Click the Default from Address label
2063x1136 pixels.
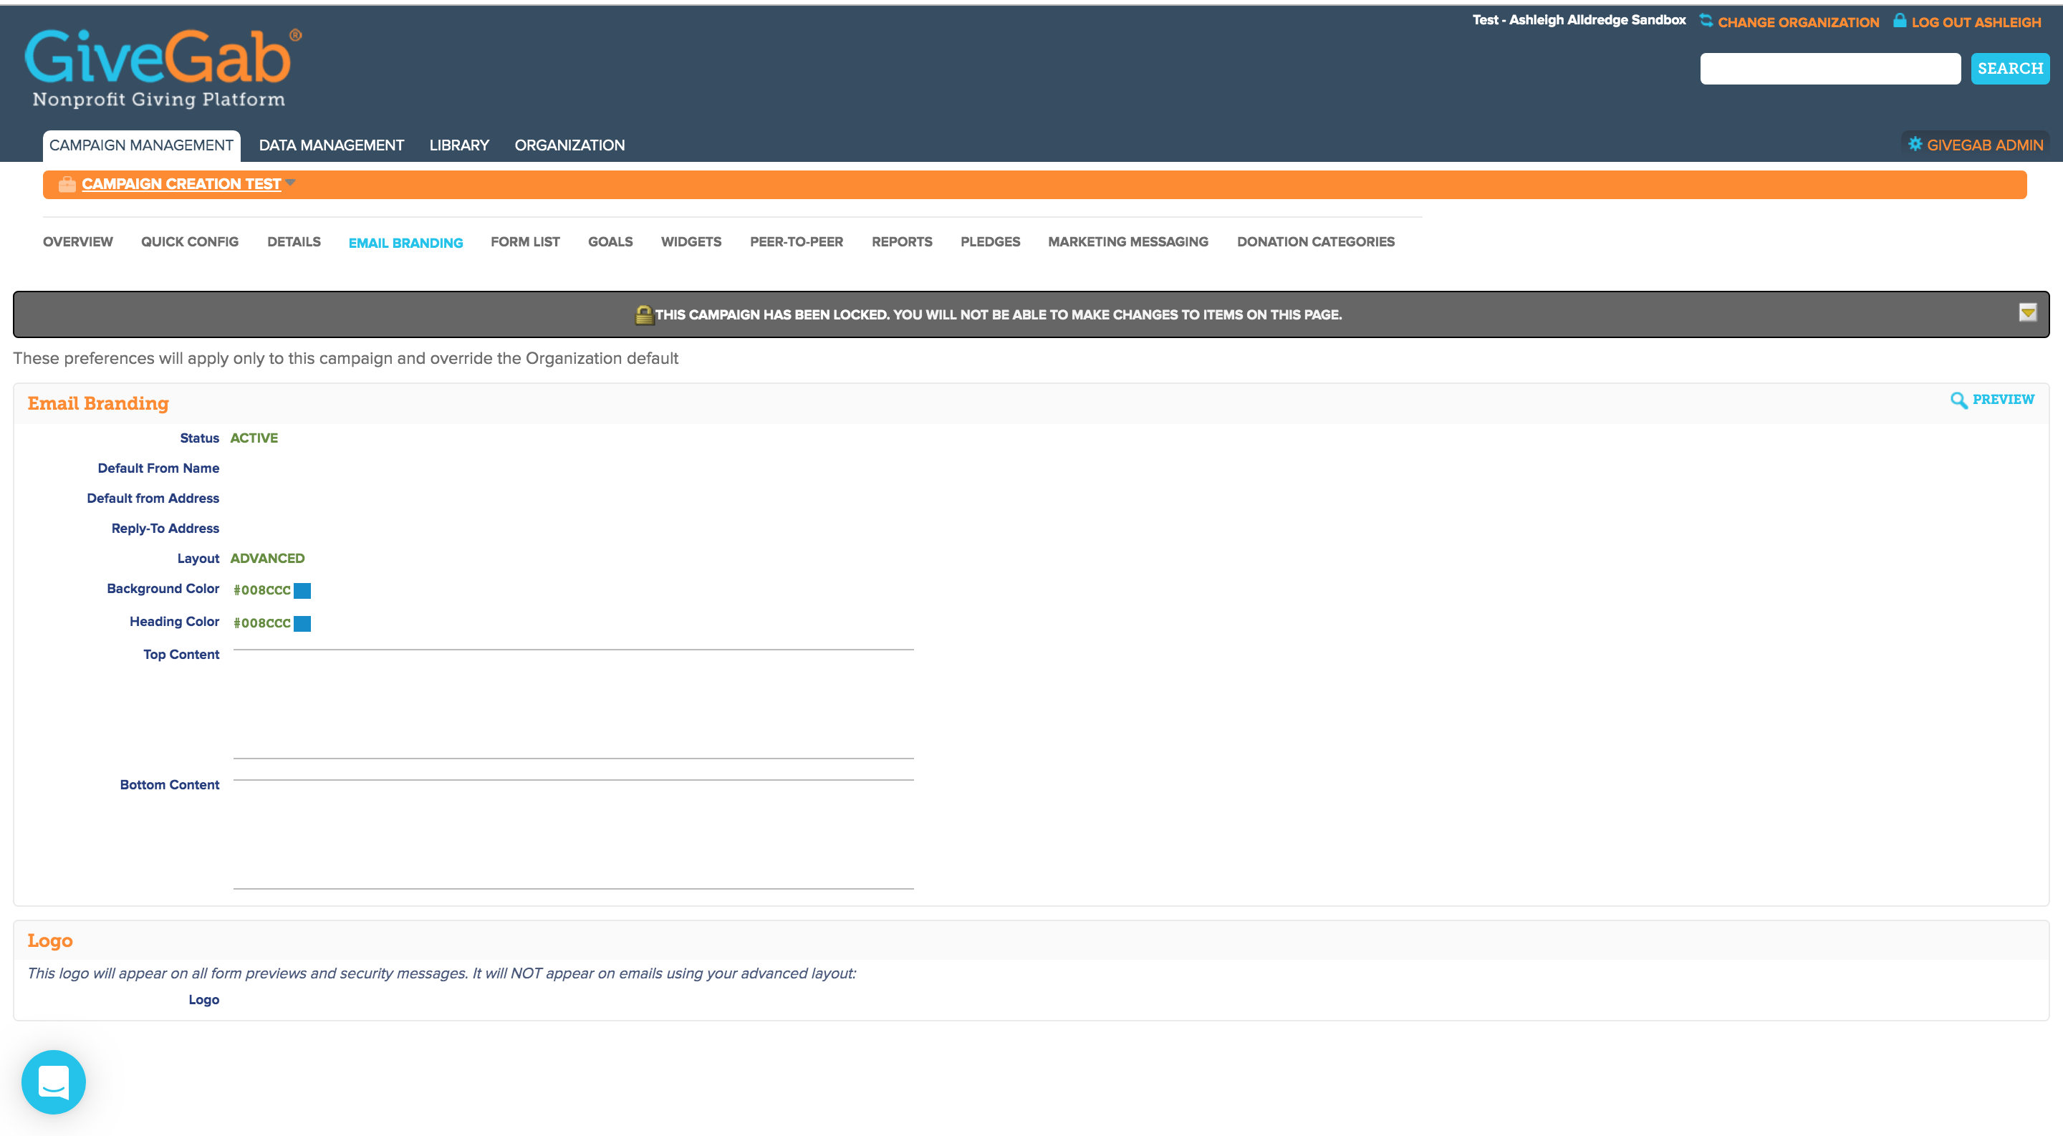click(x=153, y=498)
